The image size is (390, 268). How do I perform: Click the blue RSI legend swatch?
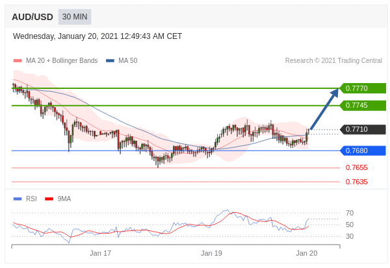(18, 199)
